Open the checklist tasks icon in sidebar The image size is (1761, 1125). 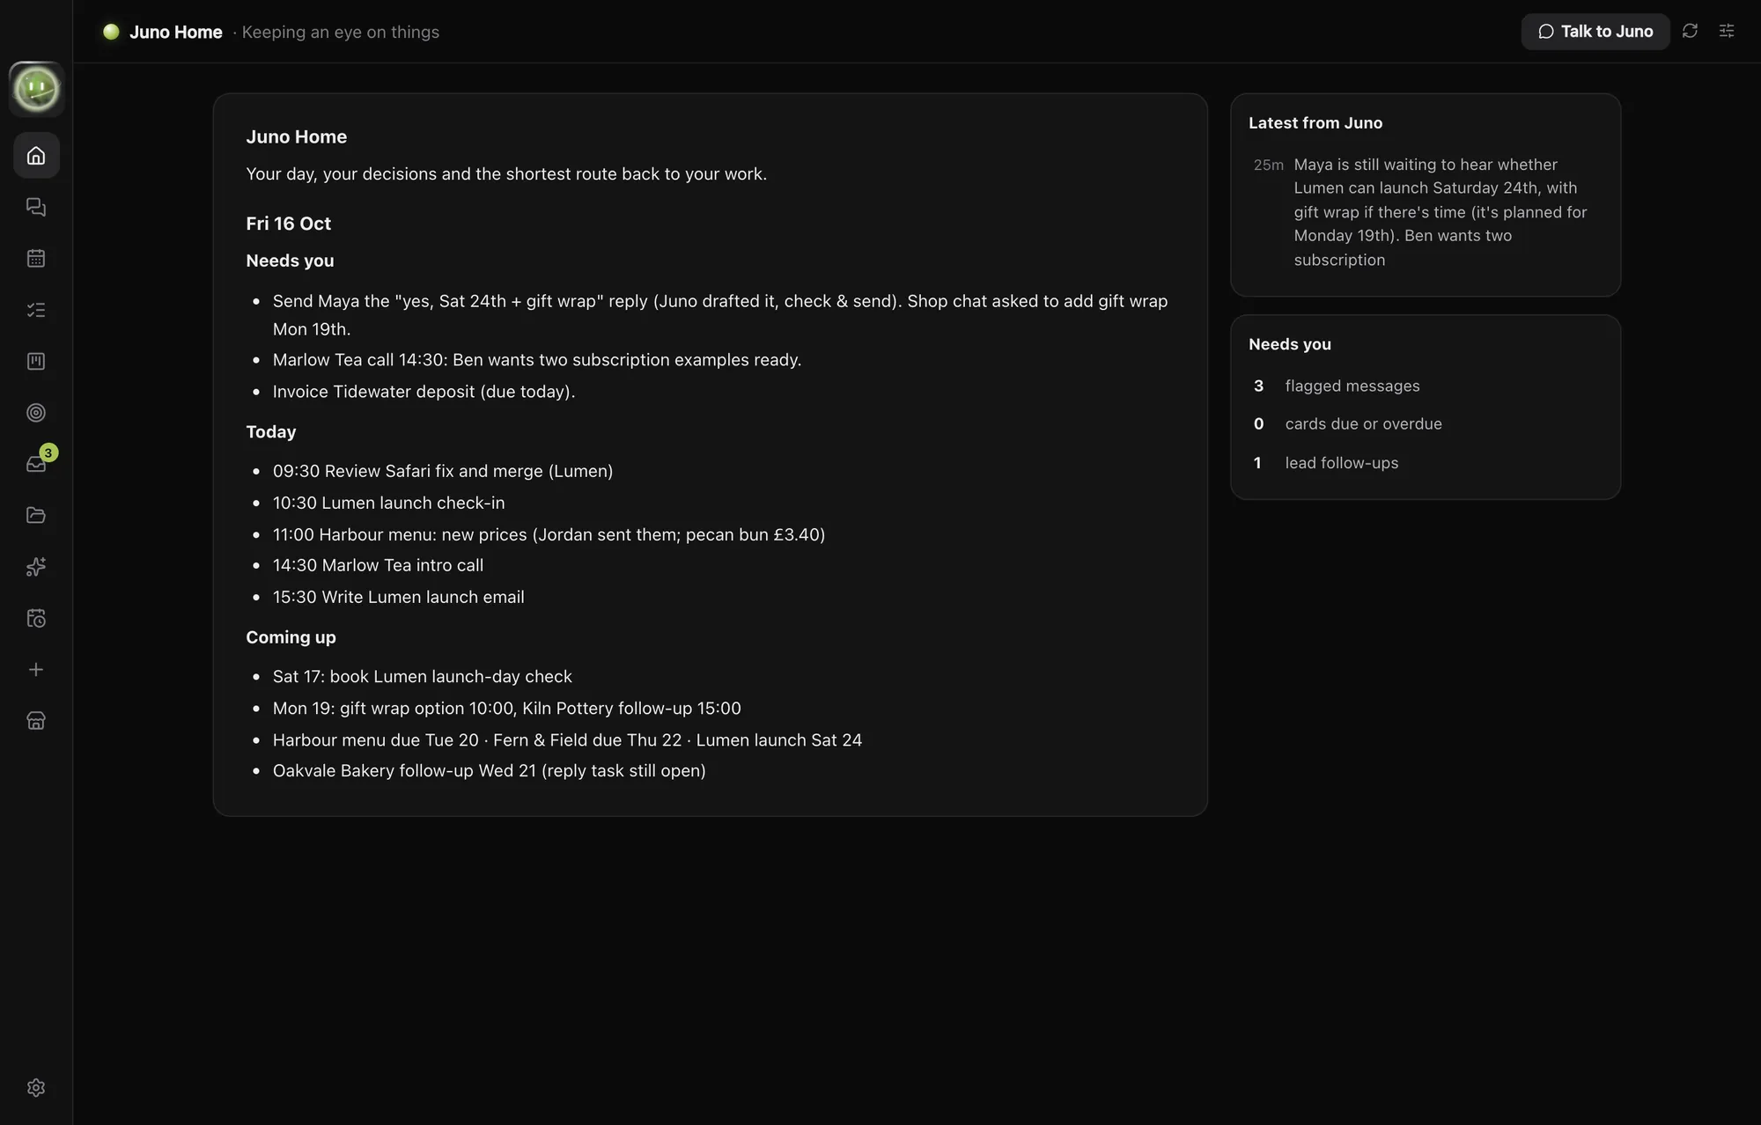click(x=36, y=310)
